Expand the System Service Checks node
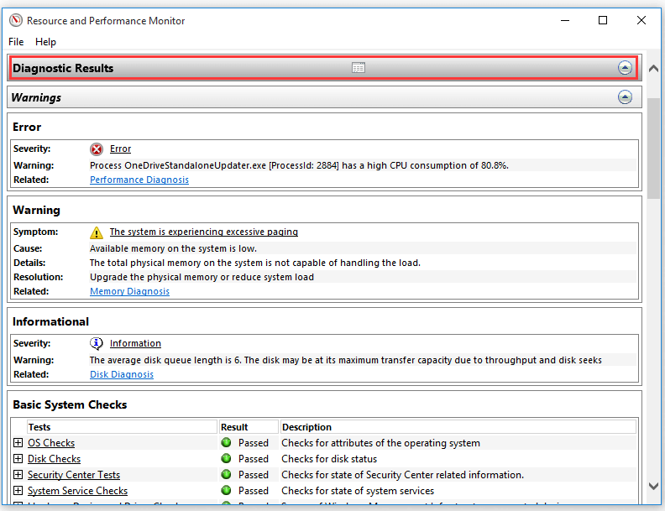Viewport: 665px width, 511px height. click(18, 491)
